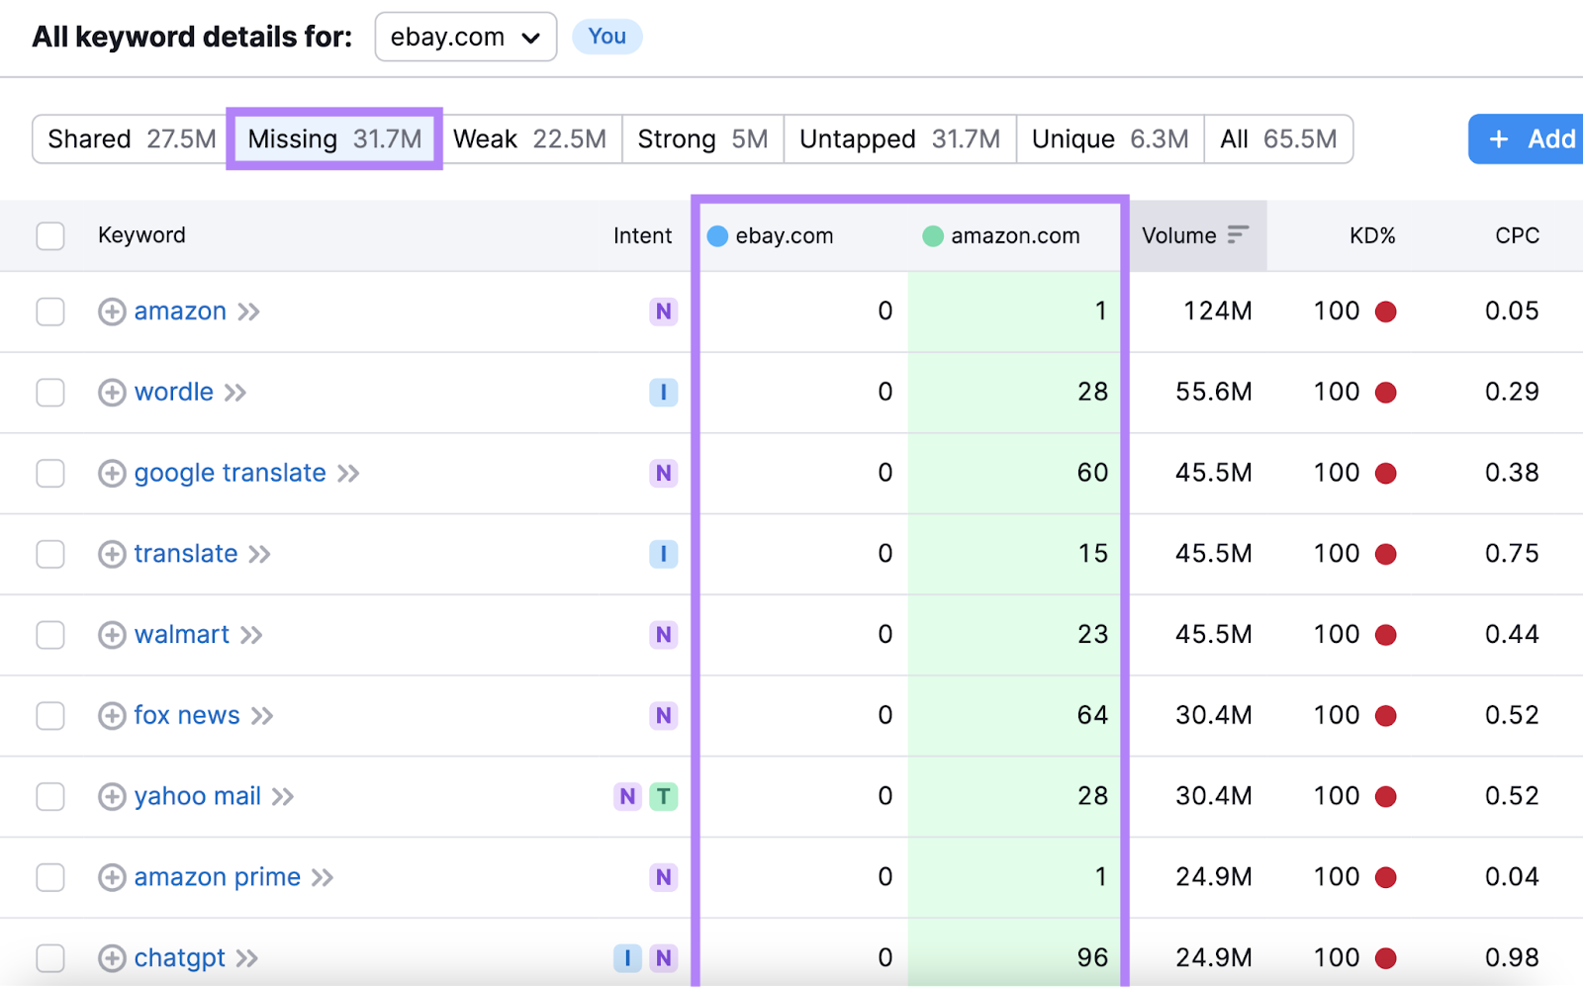Click the double-arrow icon next to wordle
The height and width of the screenshot is (987, 1583).
[x=235, y=392]
